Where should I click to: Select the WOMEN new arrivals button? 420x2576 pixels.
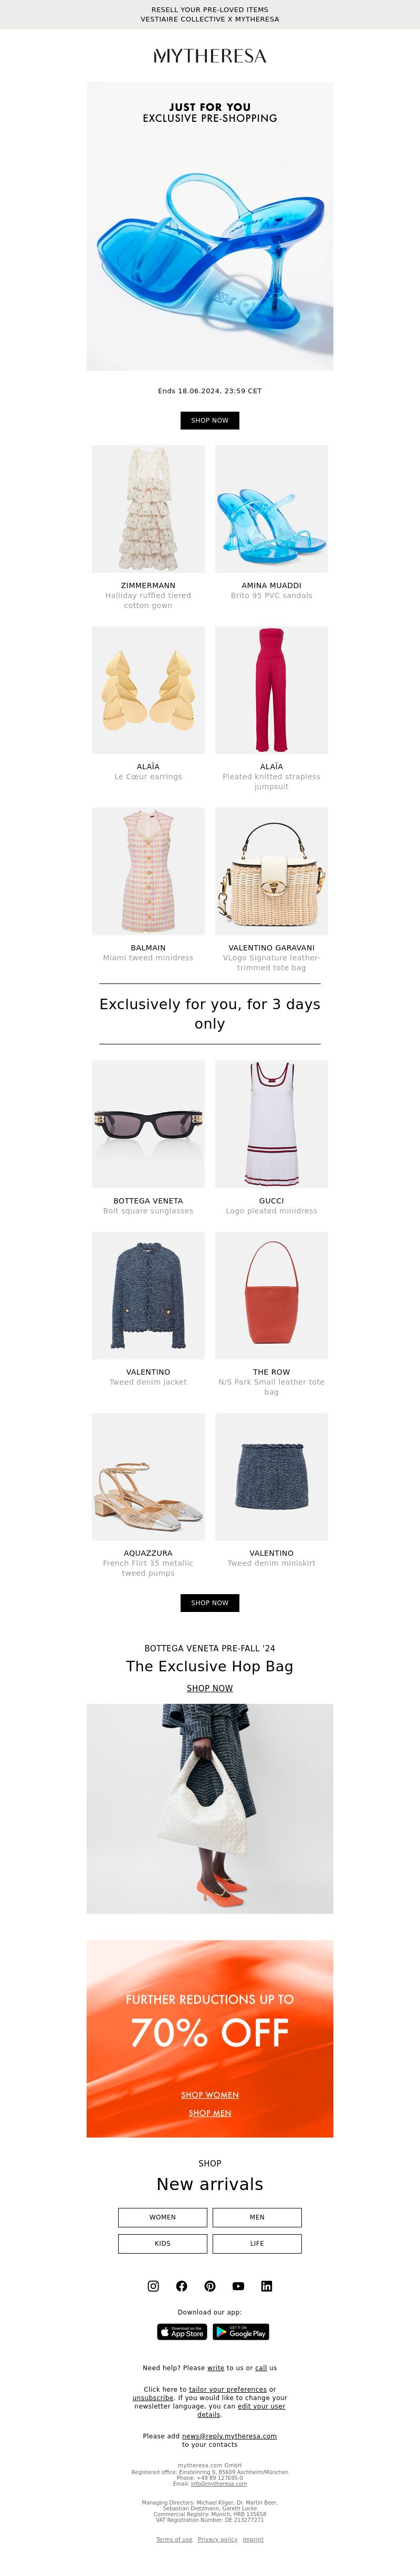[x=163, y=2217]
